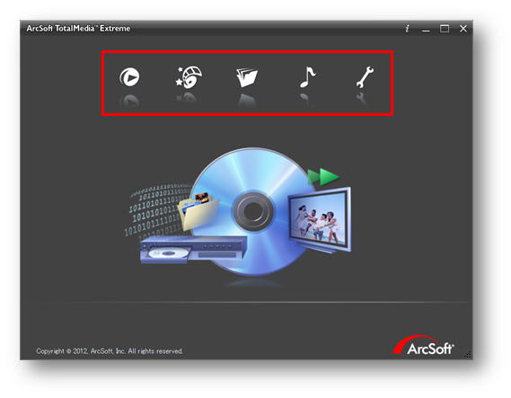Click the red ArcSoft logo
The width and height of the screenshot is (511, 398).
pos(423,345)
